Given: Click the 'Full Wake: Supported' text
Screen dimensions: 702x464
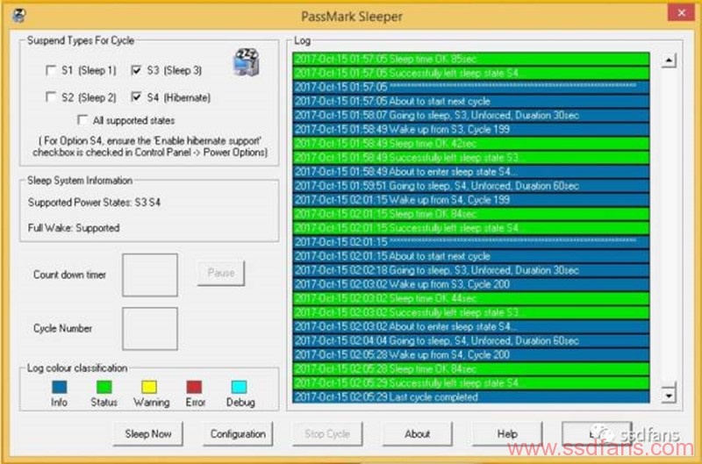Looking at the screenshot, I should 74,228.
